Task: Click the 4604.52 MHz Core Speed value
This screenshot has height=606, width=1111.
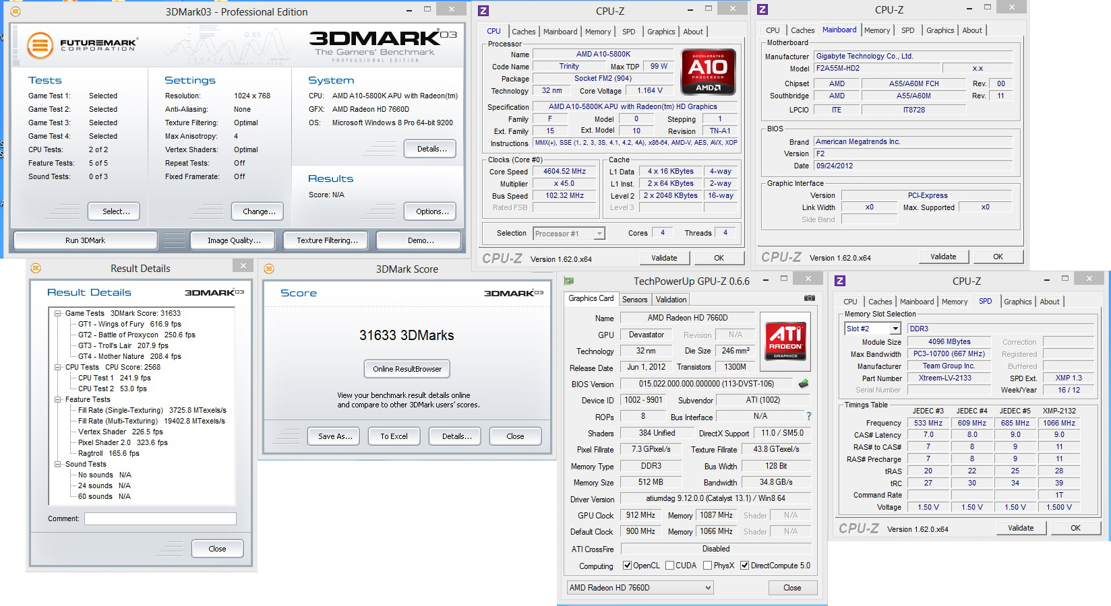Action: pos(565,171)
